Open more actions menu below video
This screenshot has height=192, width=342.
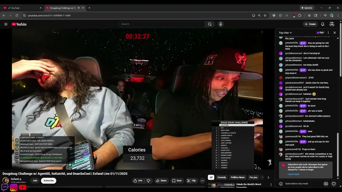[x=202, y=181]
